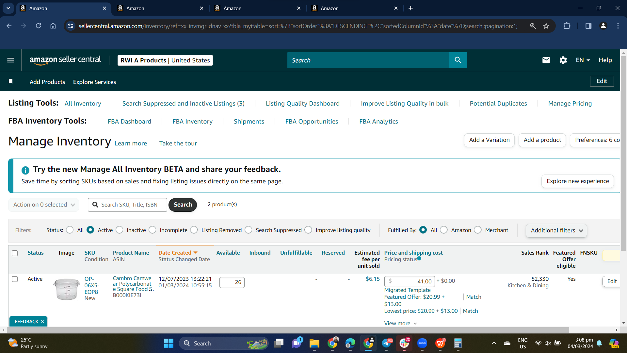Open the browser side panel icon
627x353 pixels.
(588, 26)
